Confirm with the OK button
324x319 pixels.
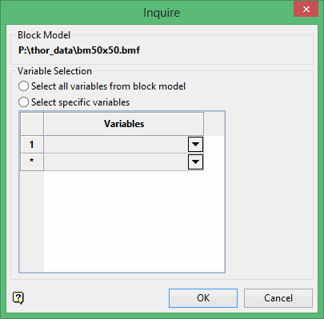pos(203,298)
